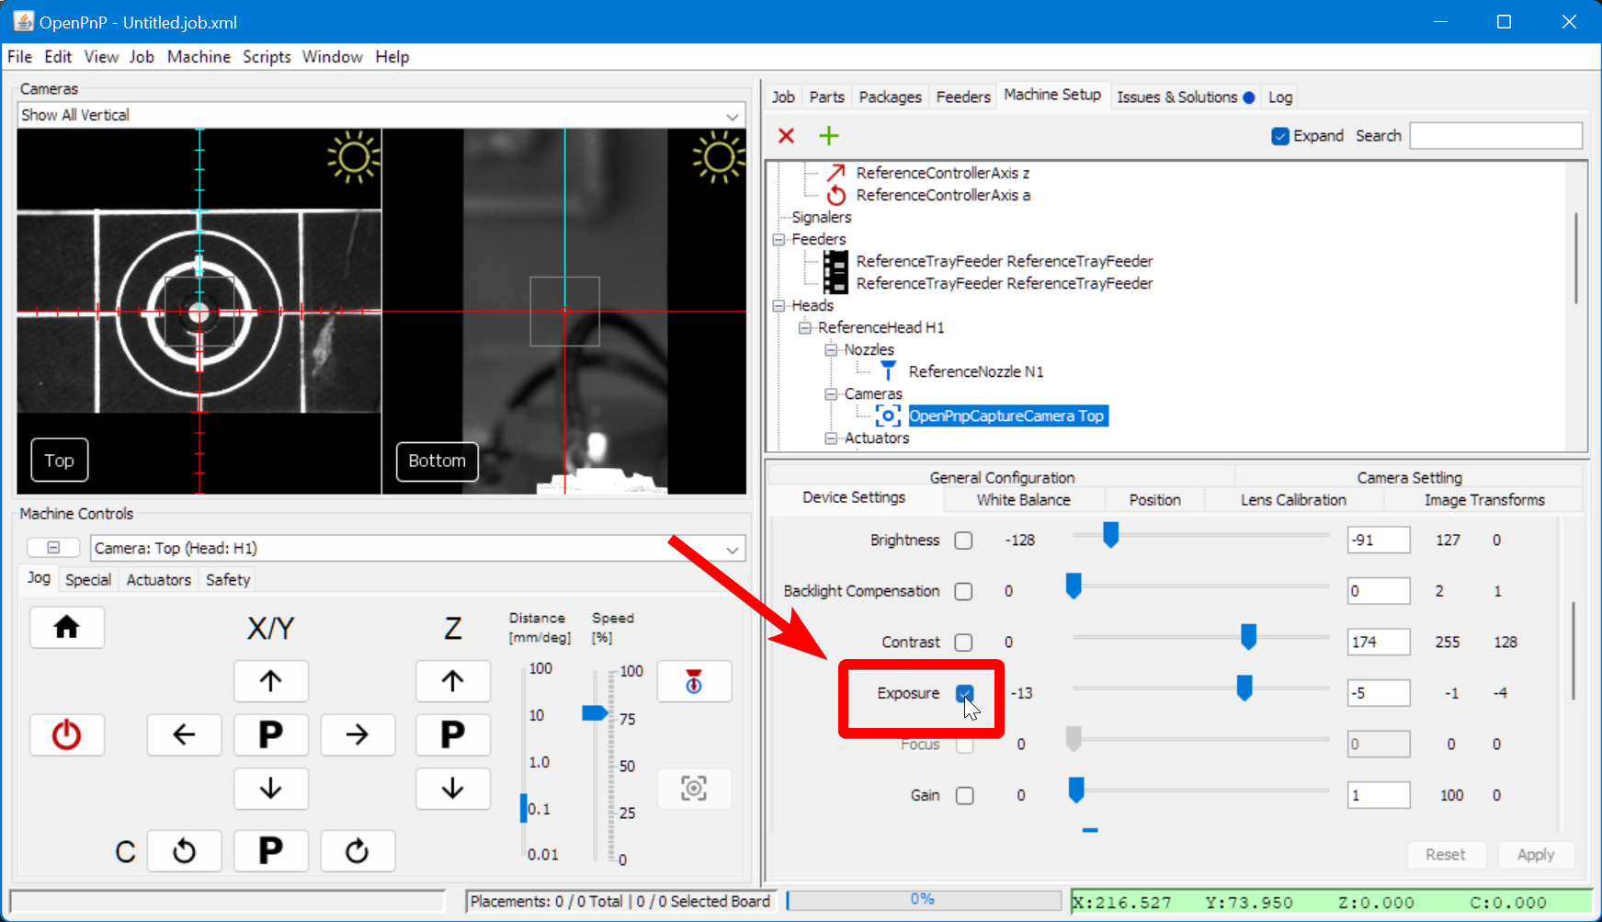
Task: Add a machine element with green plus icon
Action: pyautogui.click(x=828, y=135)
